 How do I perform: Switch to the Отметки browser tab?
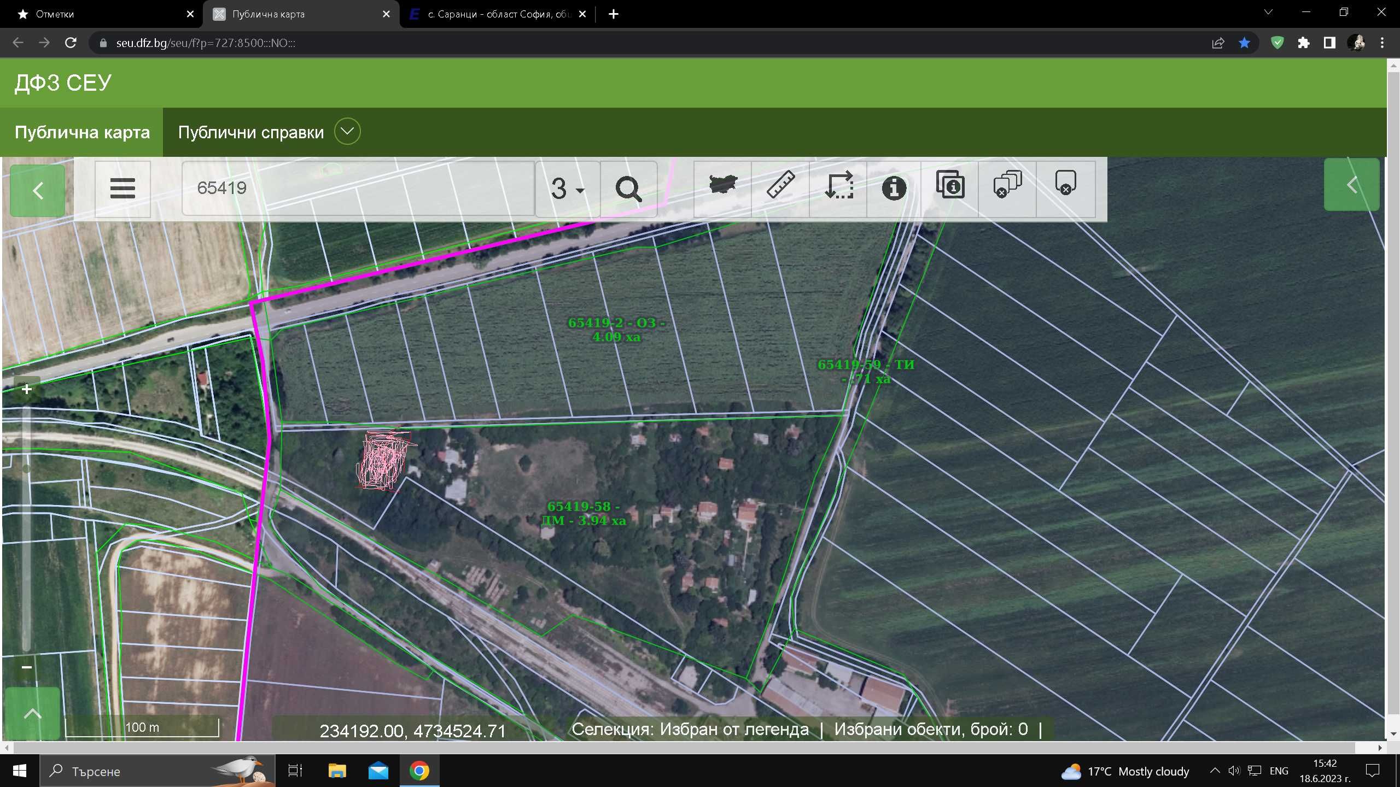[101, 14]
